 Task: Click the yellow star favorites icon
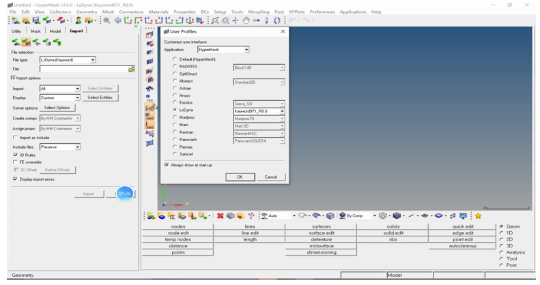(478, 216)
